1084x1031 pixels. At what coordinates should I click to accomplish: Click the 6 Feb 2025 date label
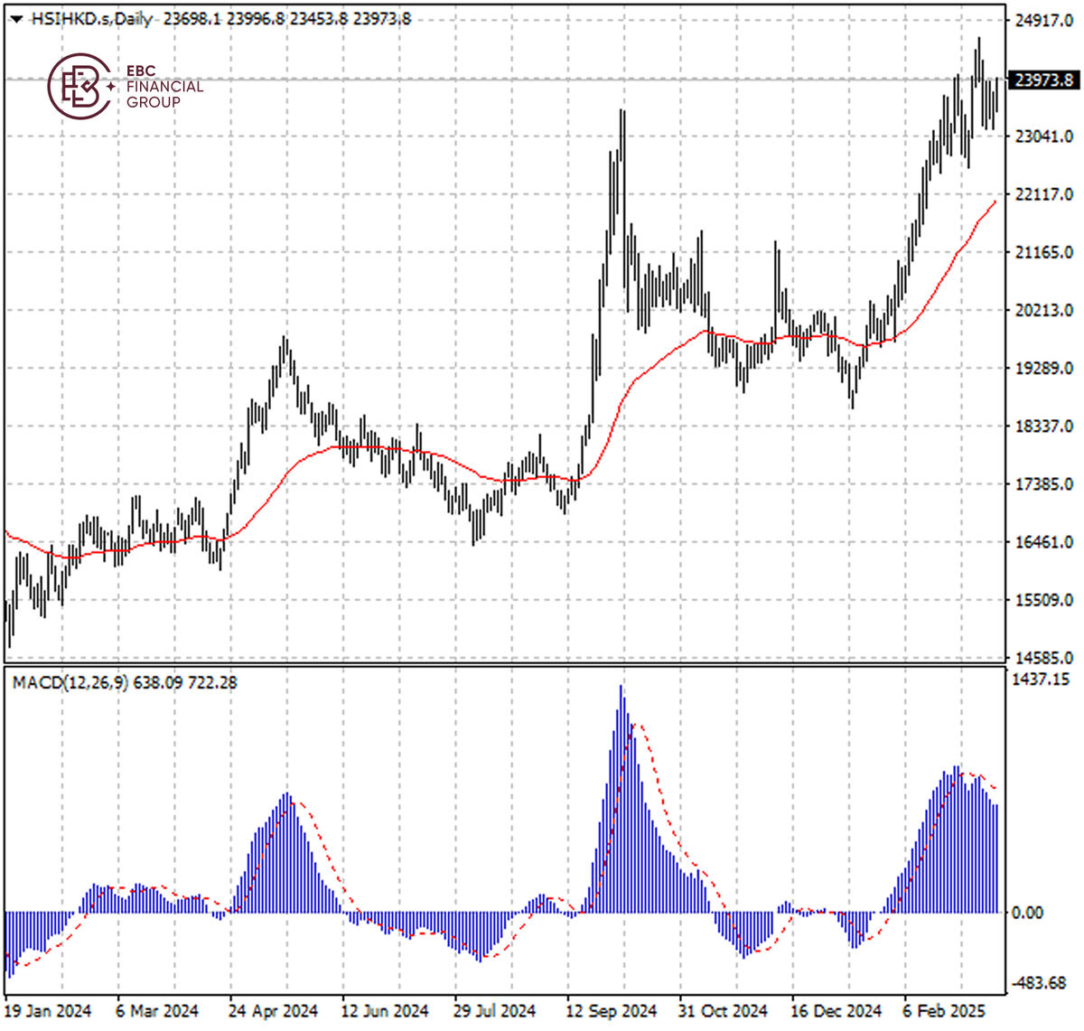pyautogui.click(x=945, y=1011)
